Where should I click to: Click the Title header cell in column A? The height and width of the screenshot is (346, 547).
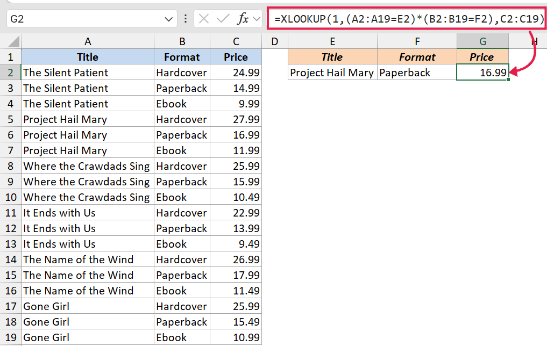click(x=88, y=57)
